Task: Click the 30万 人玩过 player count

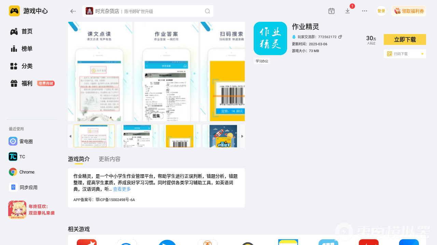Action: (371, 40)
